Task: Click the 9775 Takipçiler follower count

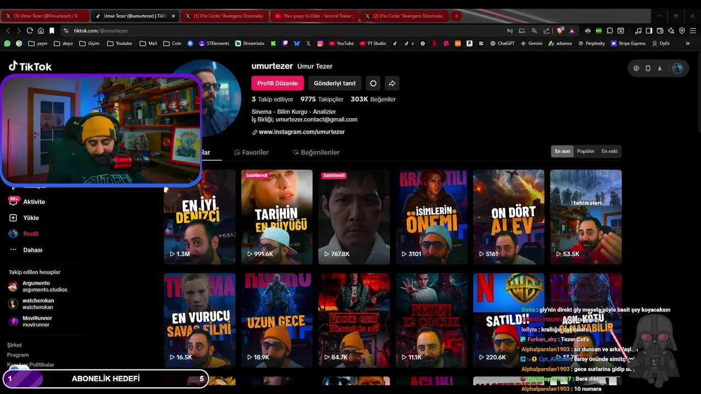Action: pos(322,99)
